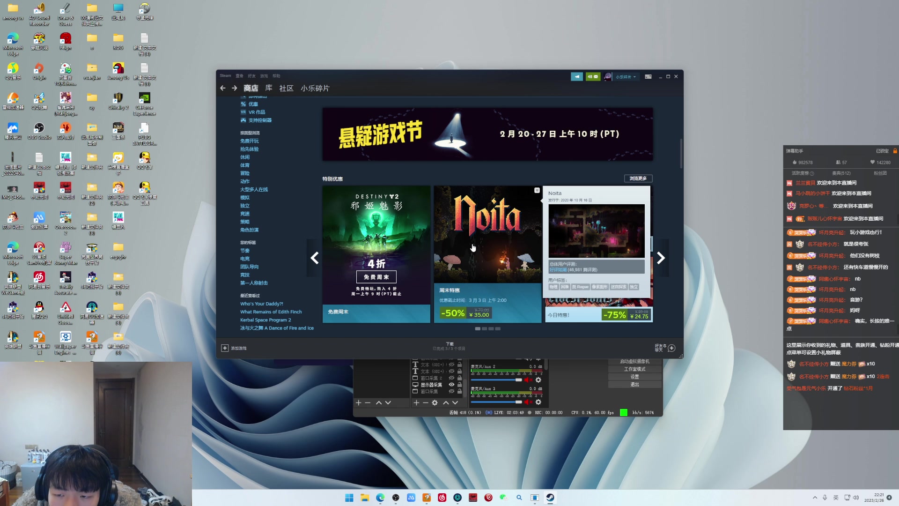The image size is (899, 506).
Task: Unlock the 窗口采集 2 source in OBS
Action: (x=460, y=378)
